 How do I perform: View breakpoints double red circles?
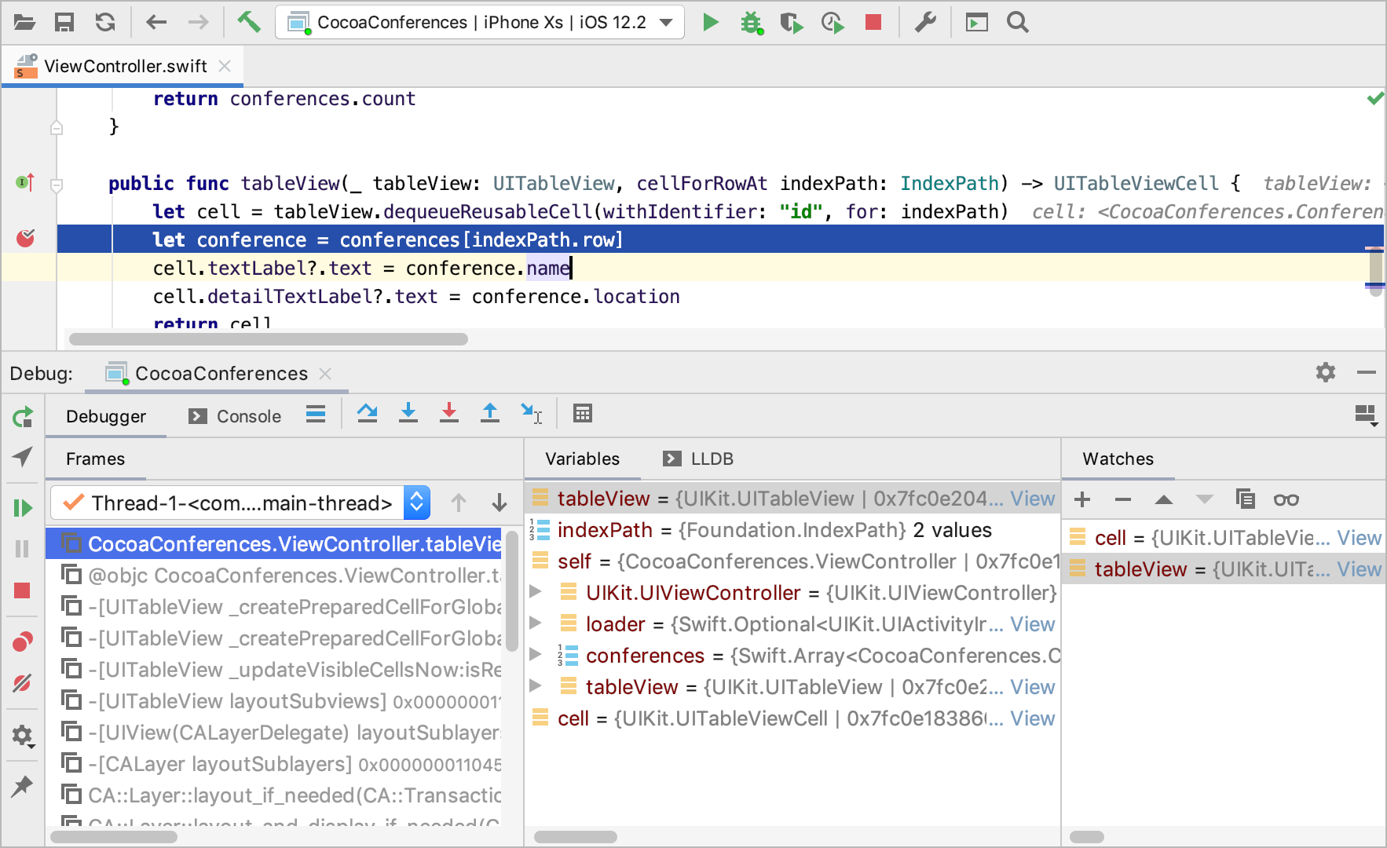click(x=23, y=642)
